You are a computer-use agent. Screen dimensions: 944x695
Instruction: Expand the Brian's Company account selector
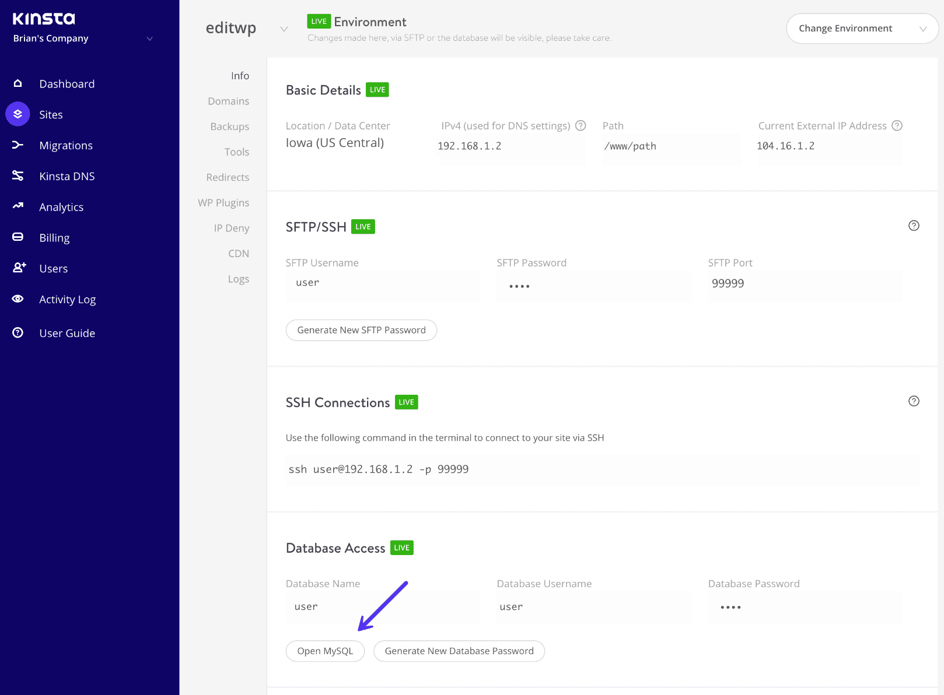click(149, 38)
